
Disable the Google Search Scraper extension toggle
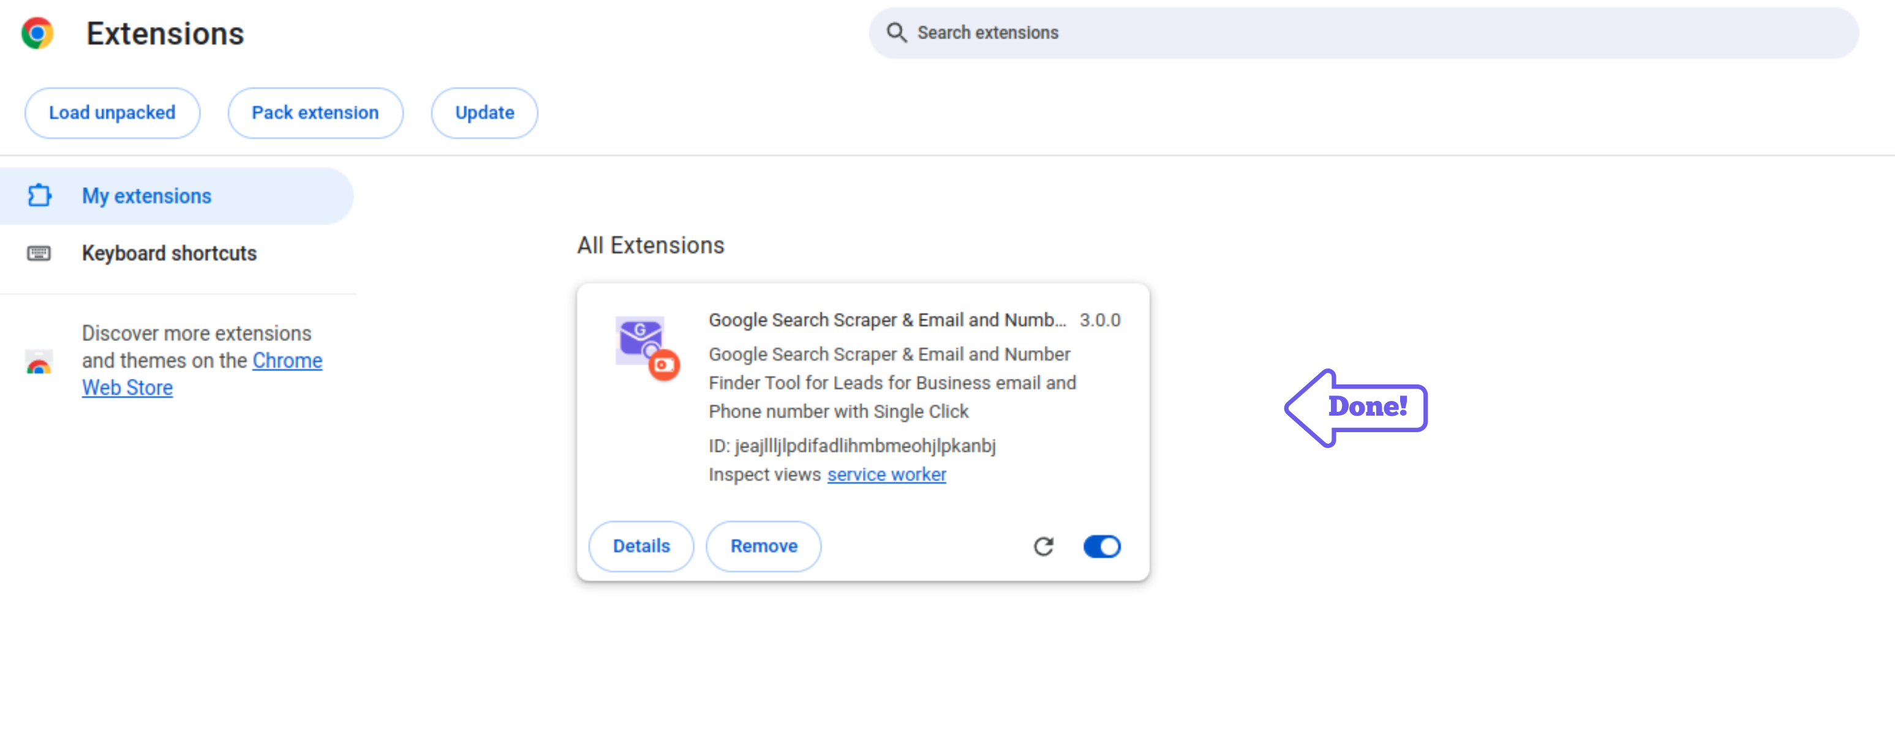[1101, 547]
